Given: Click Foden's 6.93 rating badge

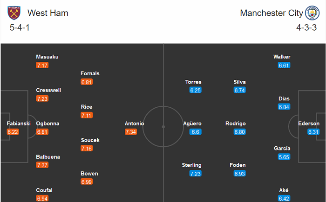Looking at the screenshot, I should (240, 174).
